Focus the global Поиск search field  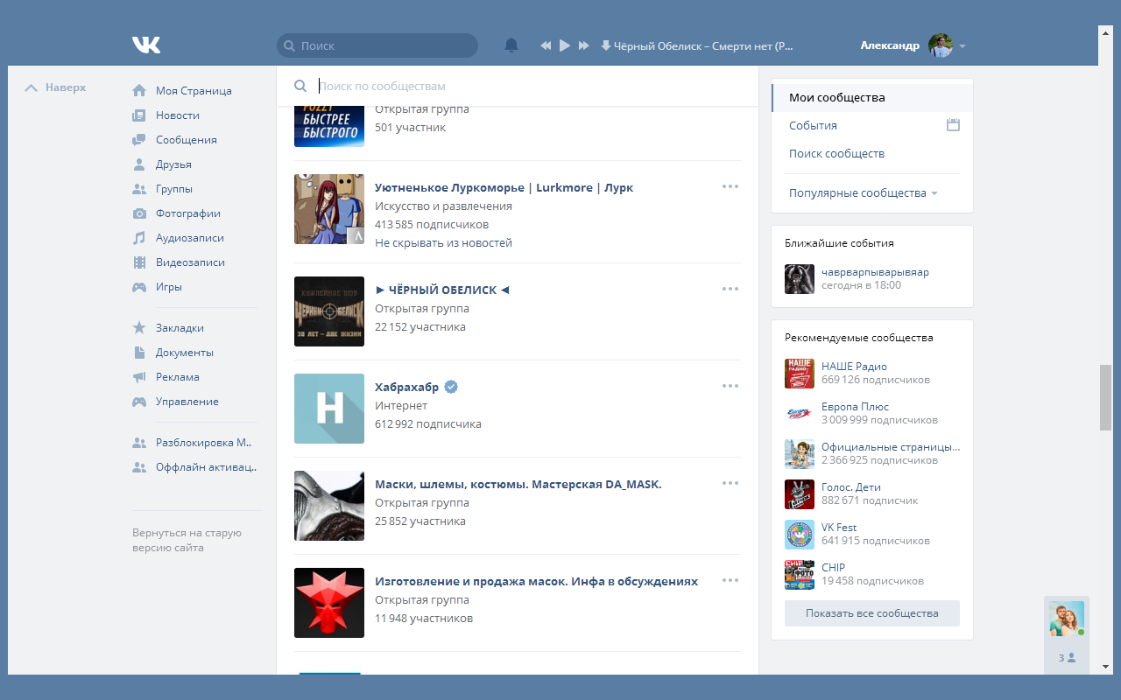pyautogui.click(x=377, y=45)
